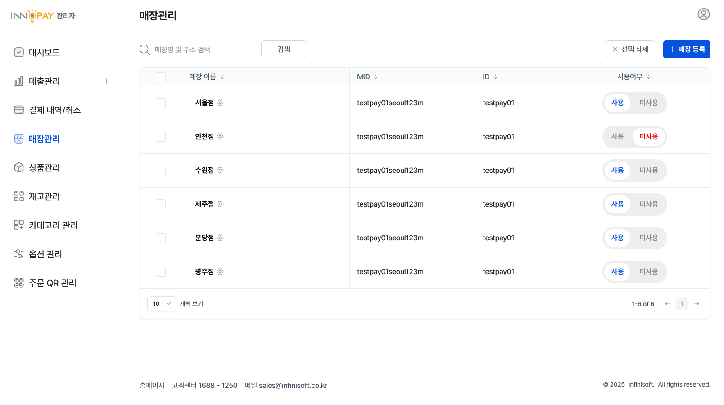Open 주문 QR 관리 page
Screen dimensions: 724x405
[52, 283]
